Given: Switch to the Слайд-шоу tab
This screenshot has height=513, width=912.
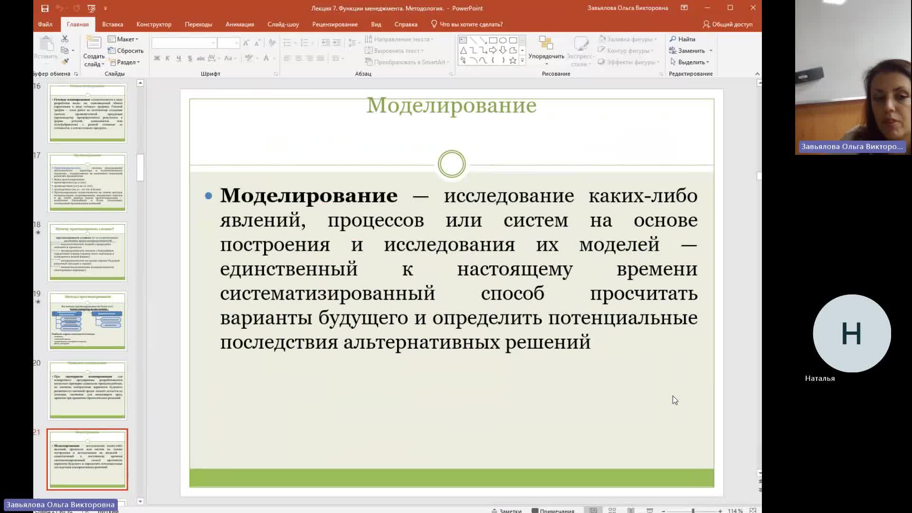Looking at the screenshot, I should [x=283, y=24].
